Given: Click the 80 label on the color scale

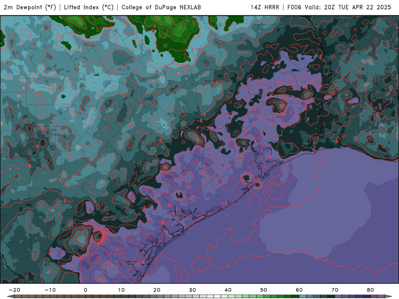Looking at the screenshot, I should click(371, 290).
